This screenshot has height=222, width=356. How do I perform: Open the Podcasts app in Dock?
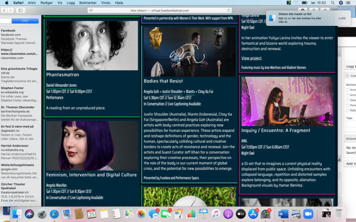228,213
